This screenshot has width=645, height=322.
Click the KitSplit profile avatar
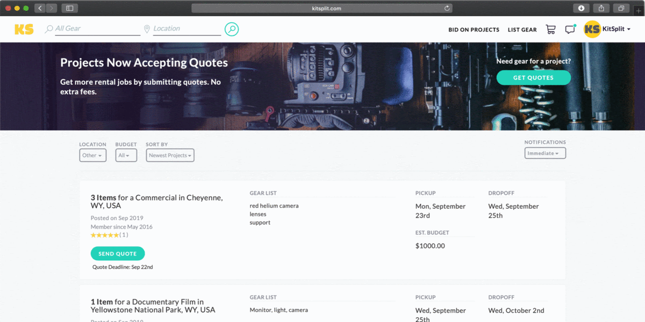[592, 30]
